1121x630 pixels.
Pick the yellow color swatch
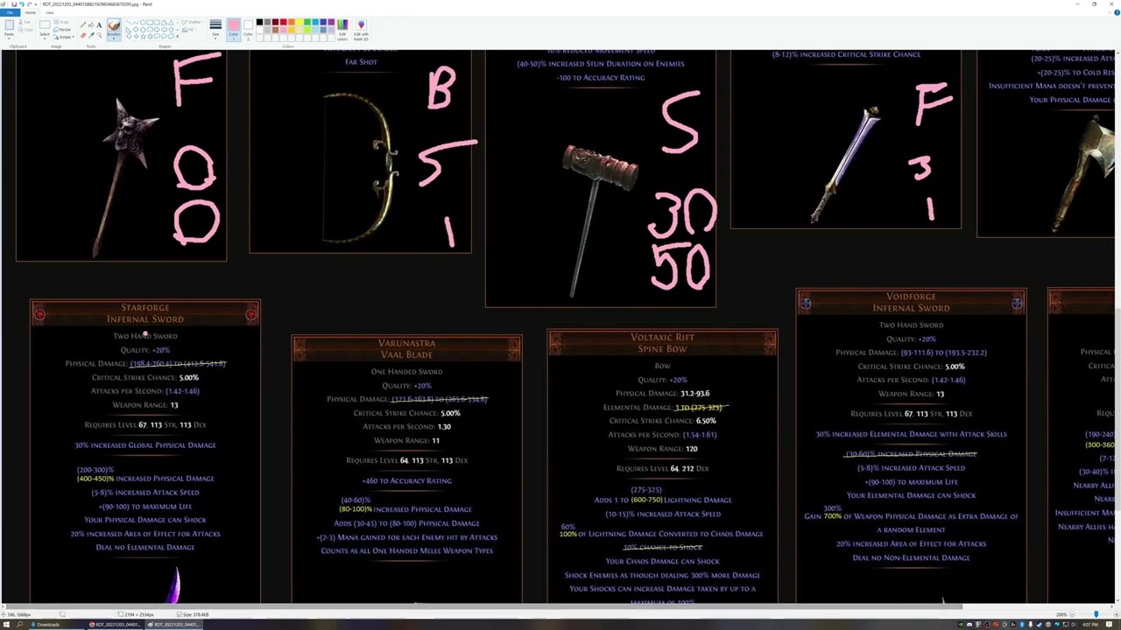coord(299,22)
